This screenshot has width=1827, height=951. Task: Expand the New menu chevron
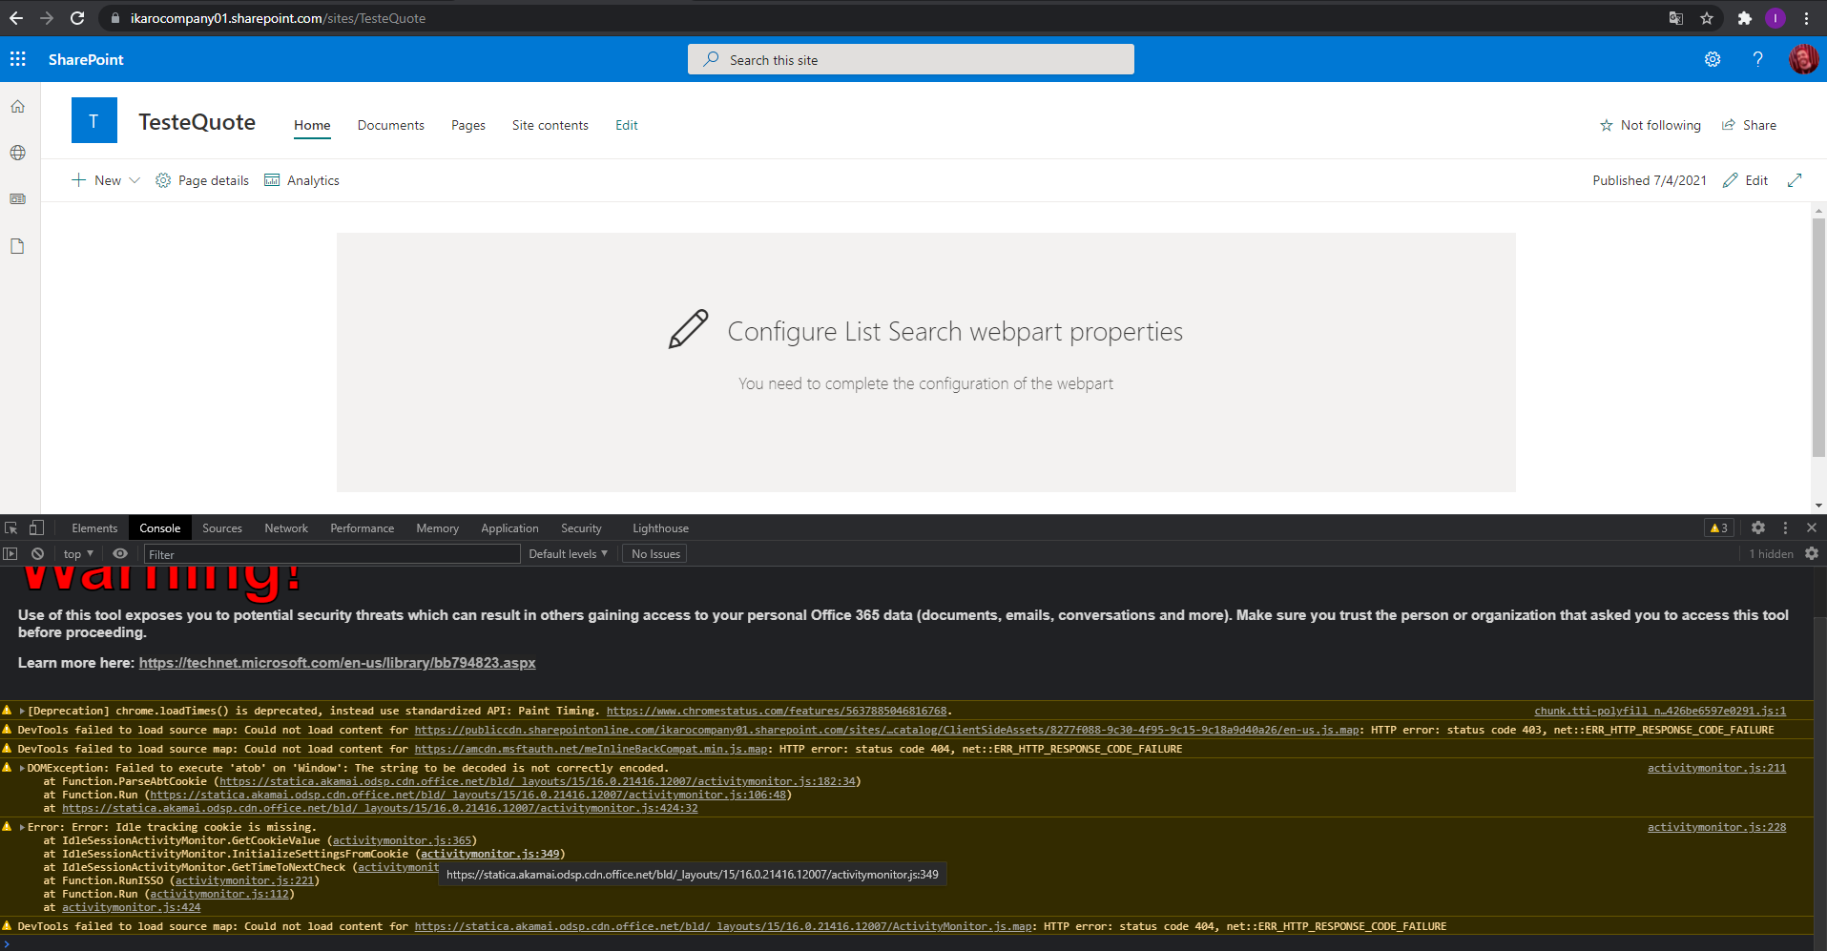[x=135, y=180]
